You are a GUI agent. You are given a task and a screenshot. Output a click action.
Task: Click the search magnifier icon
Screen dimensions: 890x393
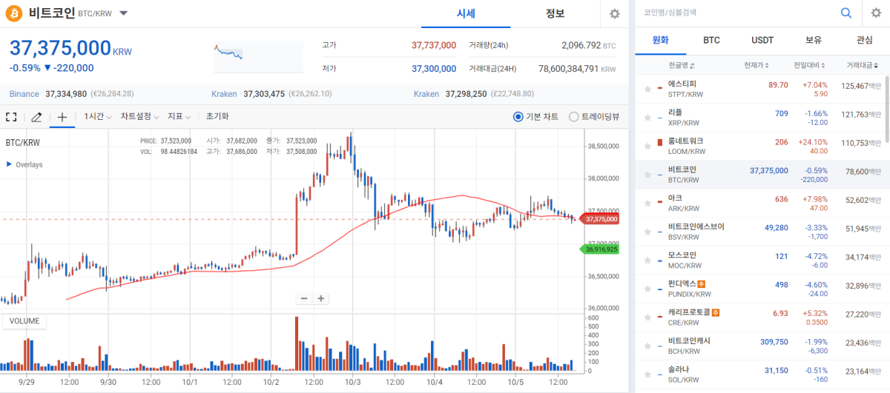(x=846, y=13)
